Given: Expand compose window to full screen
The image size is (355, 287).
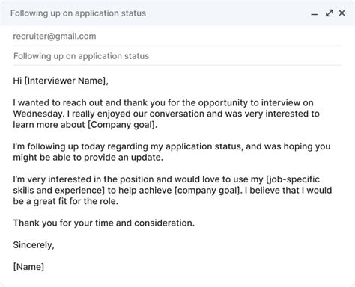Looking at the screenshot, I should (330, 13).
